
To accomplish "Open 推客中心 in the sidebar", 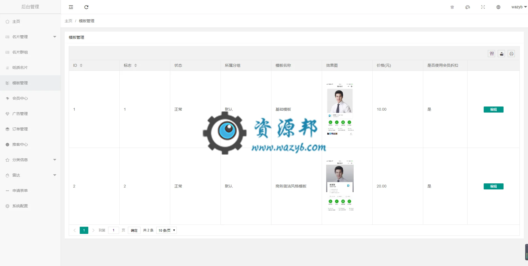I will tap(30, 144).
